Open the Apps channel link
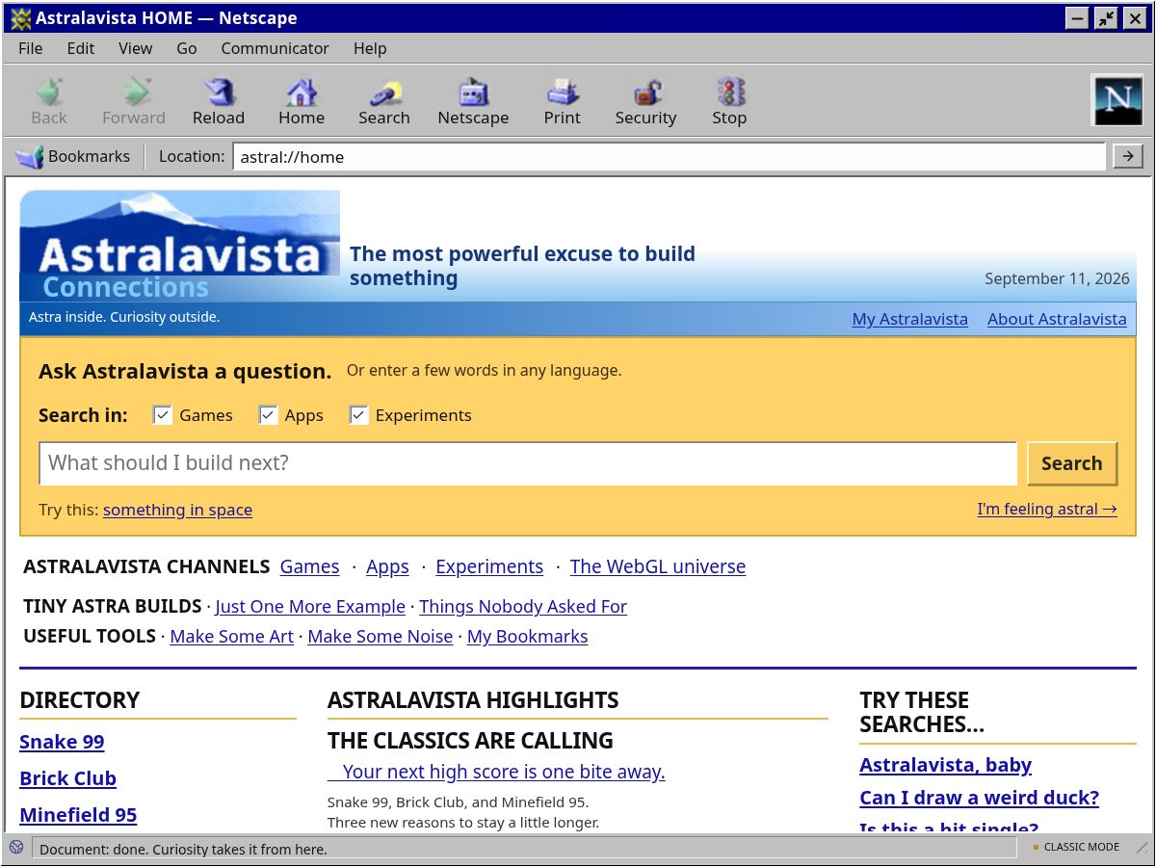Image resolution: width=1156 pixels, height=867 pixels. point(388,566)
